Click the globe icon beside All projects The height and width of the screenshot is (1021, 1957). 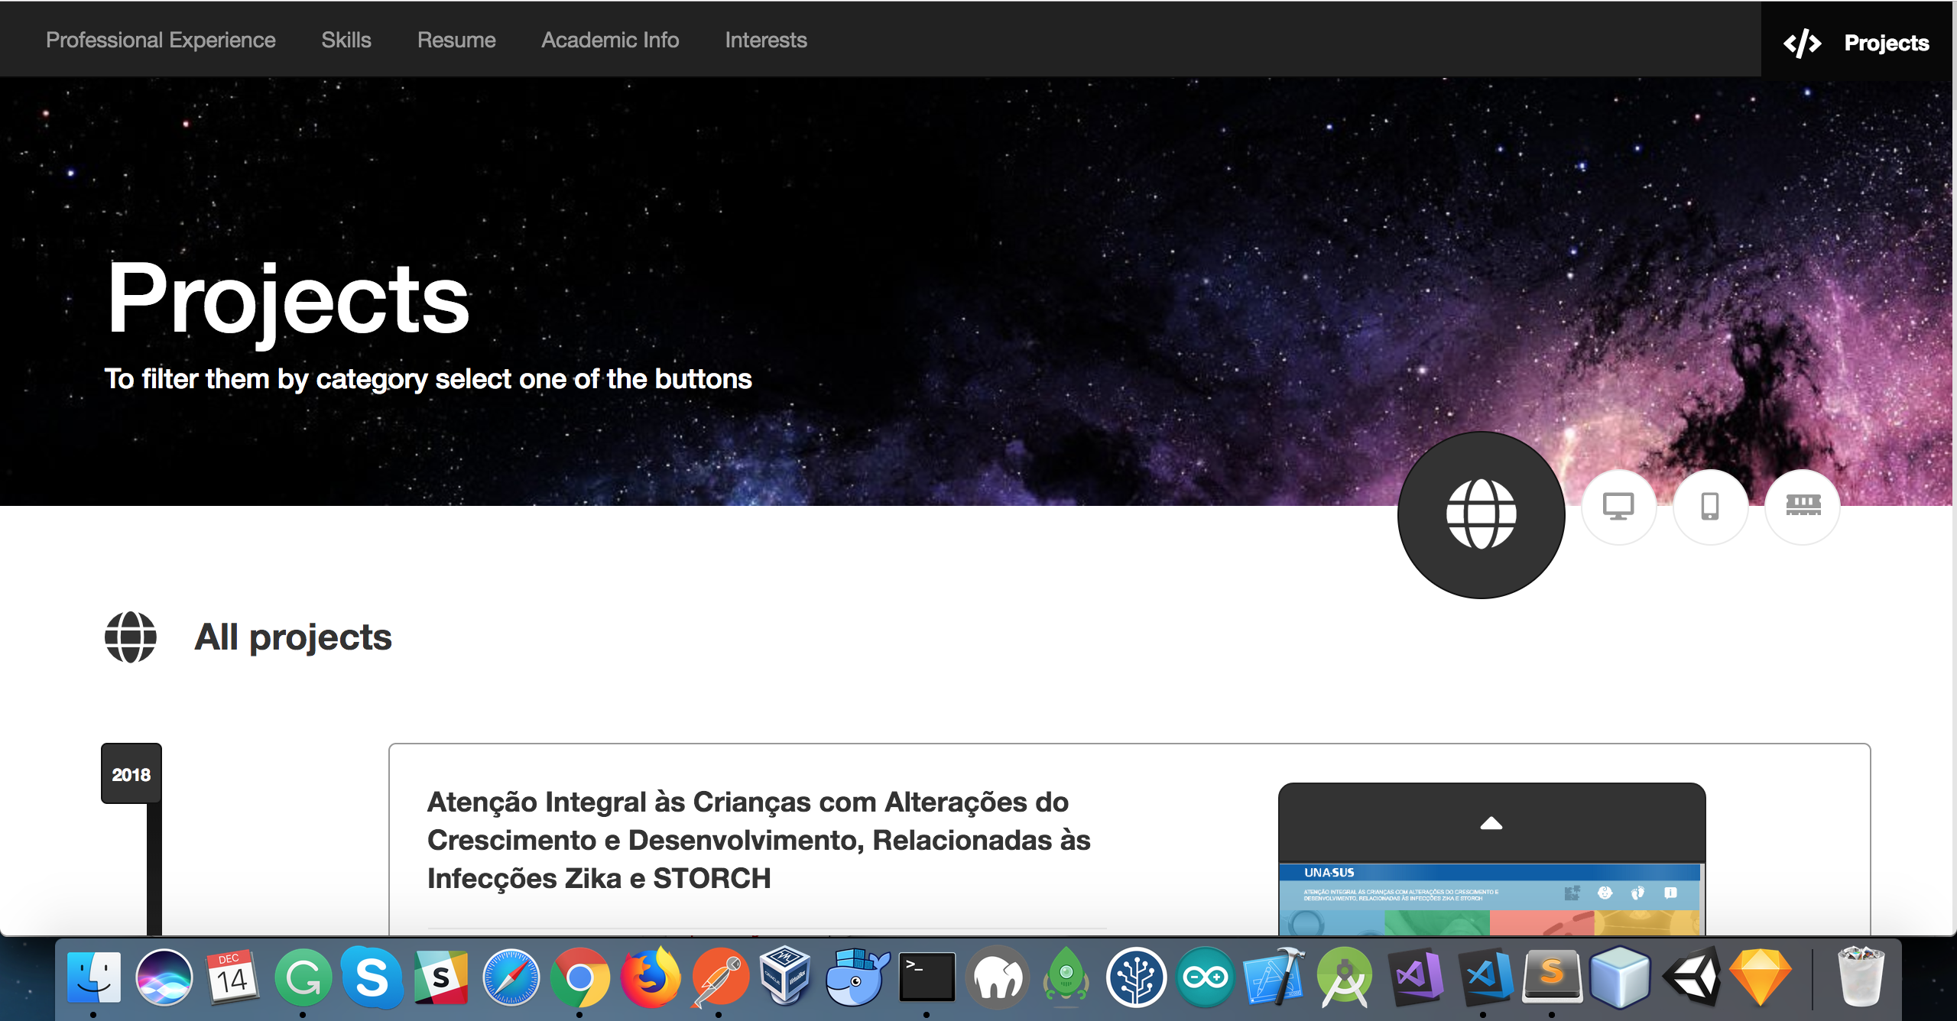131,637
